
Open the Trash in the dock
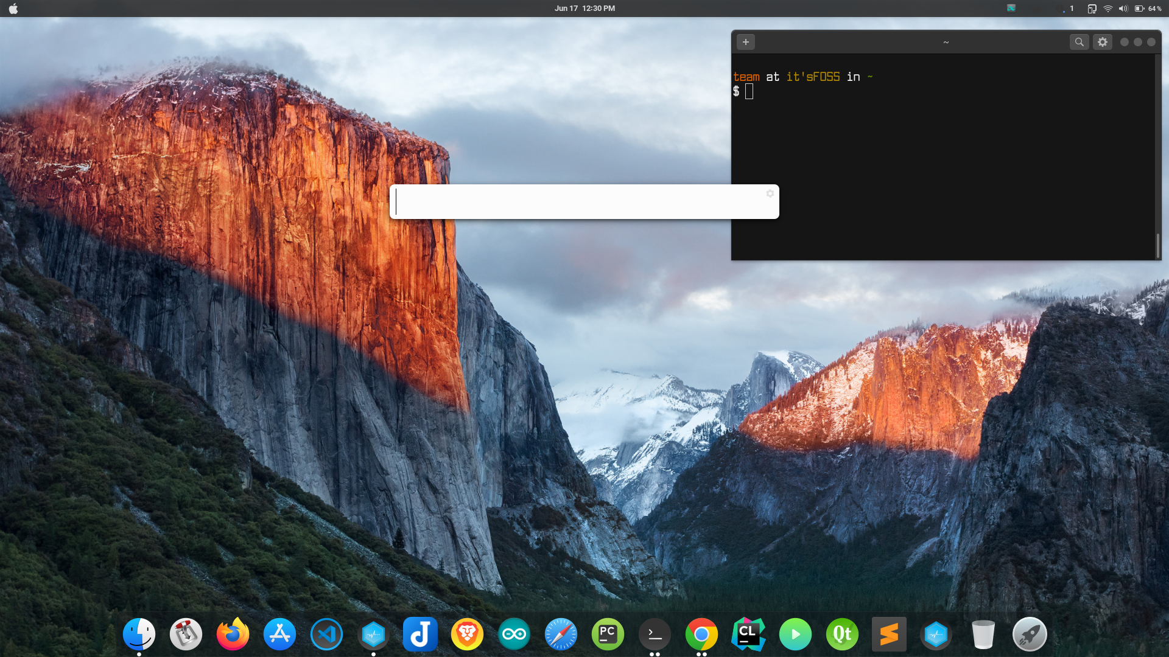click(x=983, y=634)
